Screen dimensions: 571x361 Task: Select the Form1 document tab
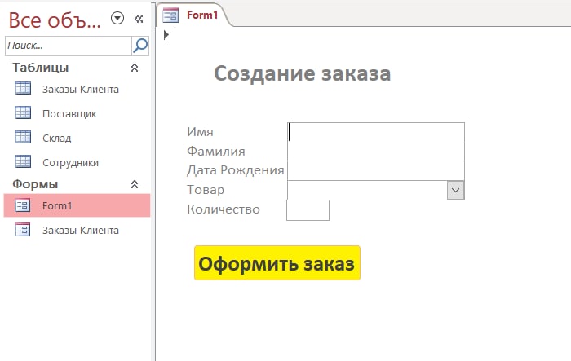194,15
